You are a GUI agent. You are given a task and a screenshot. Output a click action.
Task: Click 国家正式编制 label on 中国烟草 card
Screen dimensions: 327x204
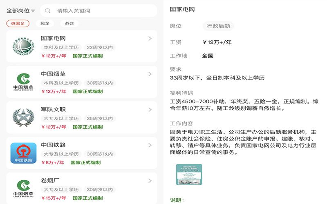click(x=87, y=91)
